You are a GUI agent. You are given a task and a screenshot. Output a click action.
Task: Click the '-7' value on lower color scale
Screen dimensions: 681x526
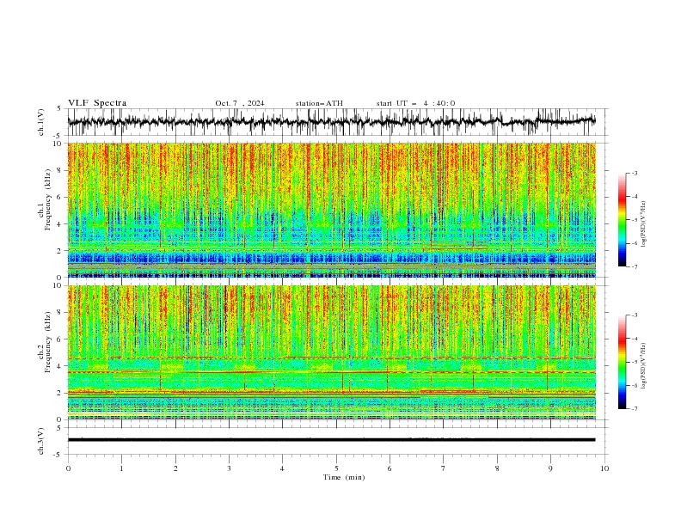click(x=635, y=409)
